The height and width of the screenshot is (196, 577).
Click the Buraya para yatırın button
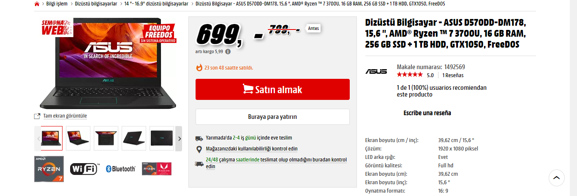272,117
